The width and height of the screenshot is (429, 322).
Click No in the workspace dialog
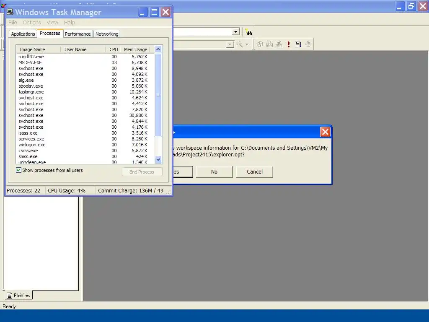[x=214, y=171]
